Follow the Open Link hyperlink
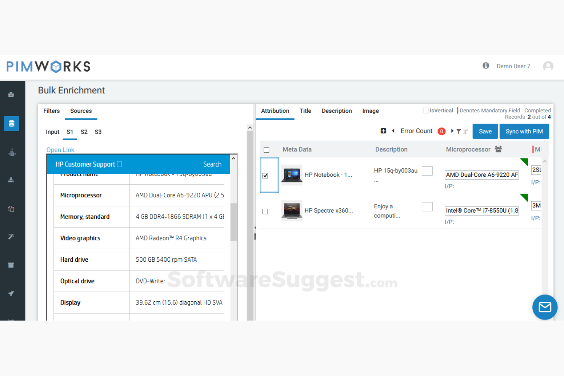 60,150
